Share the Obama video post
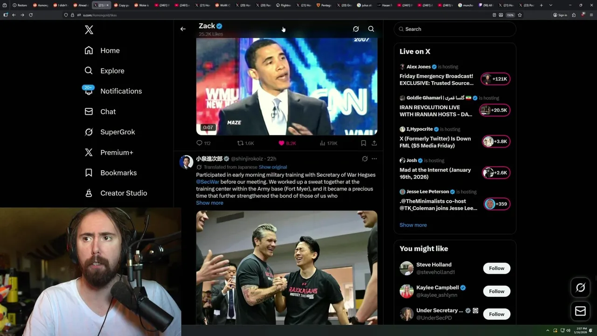Viewport: 597px width, 336px height. coord(374,143)
